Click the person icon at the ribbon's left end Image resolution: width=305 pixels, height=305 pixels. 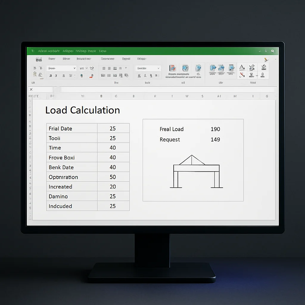[x=35, y=74]
